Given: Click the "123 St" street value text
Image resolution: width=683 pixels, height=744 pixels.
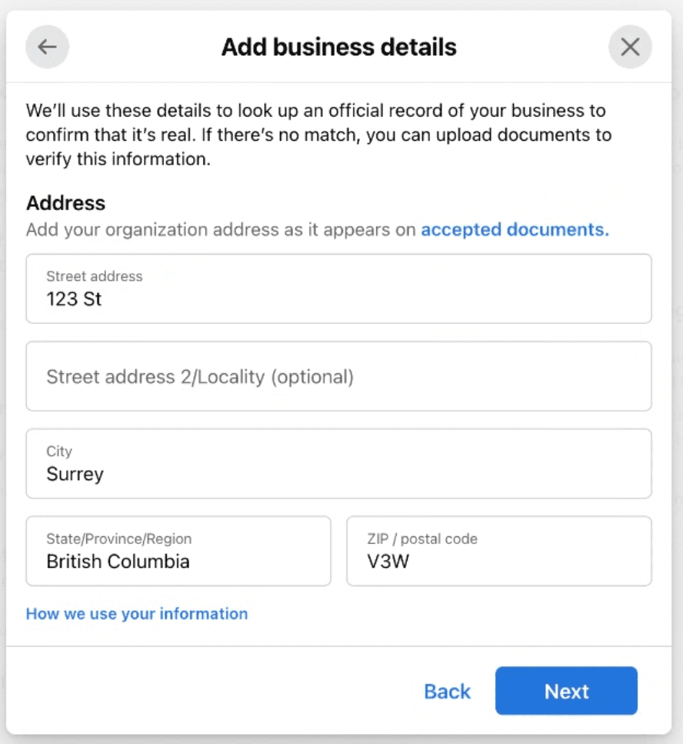Looking at the screenshot, I should [74, 299].
